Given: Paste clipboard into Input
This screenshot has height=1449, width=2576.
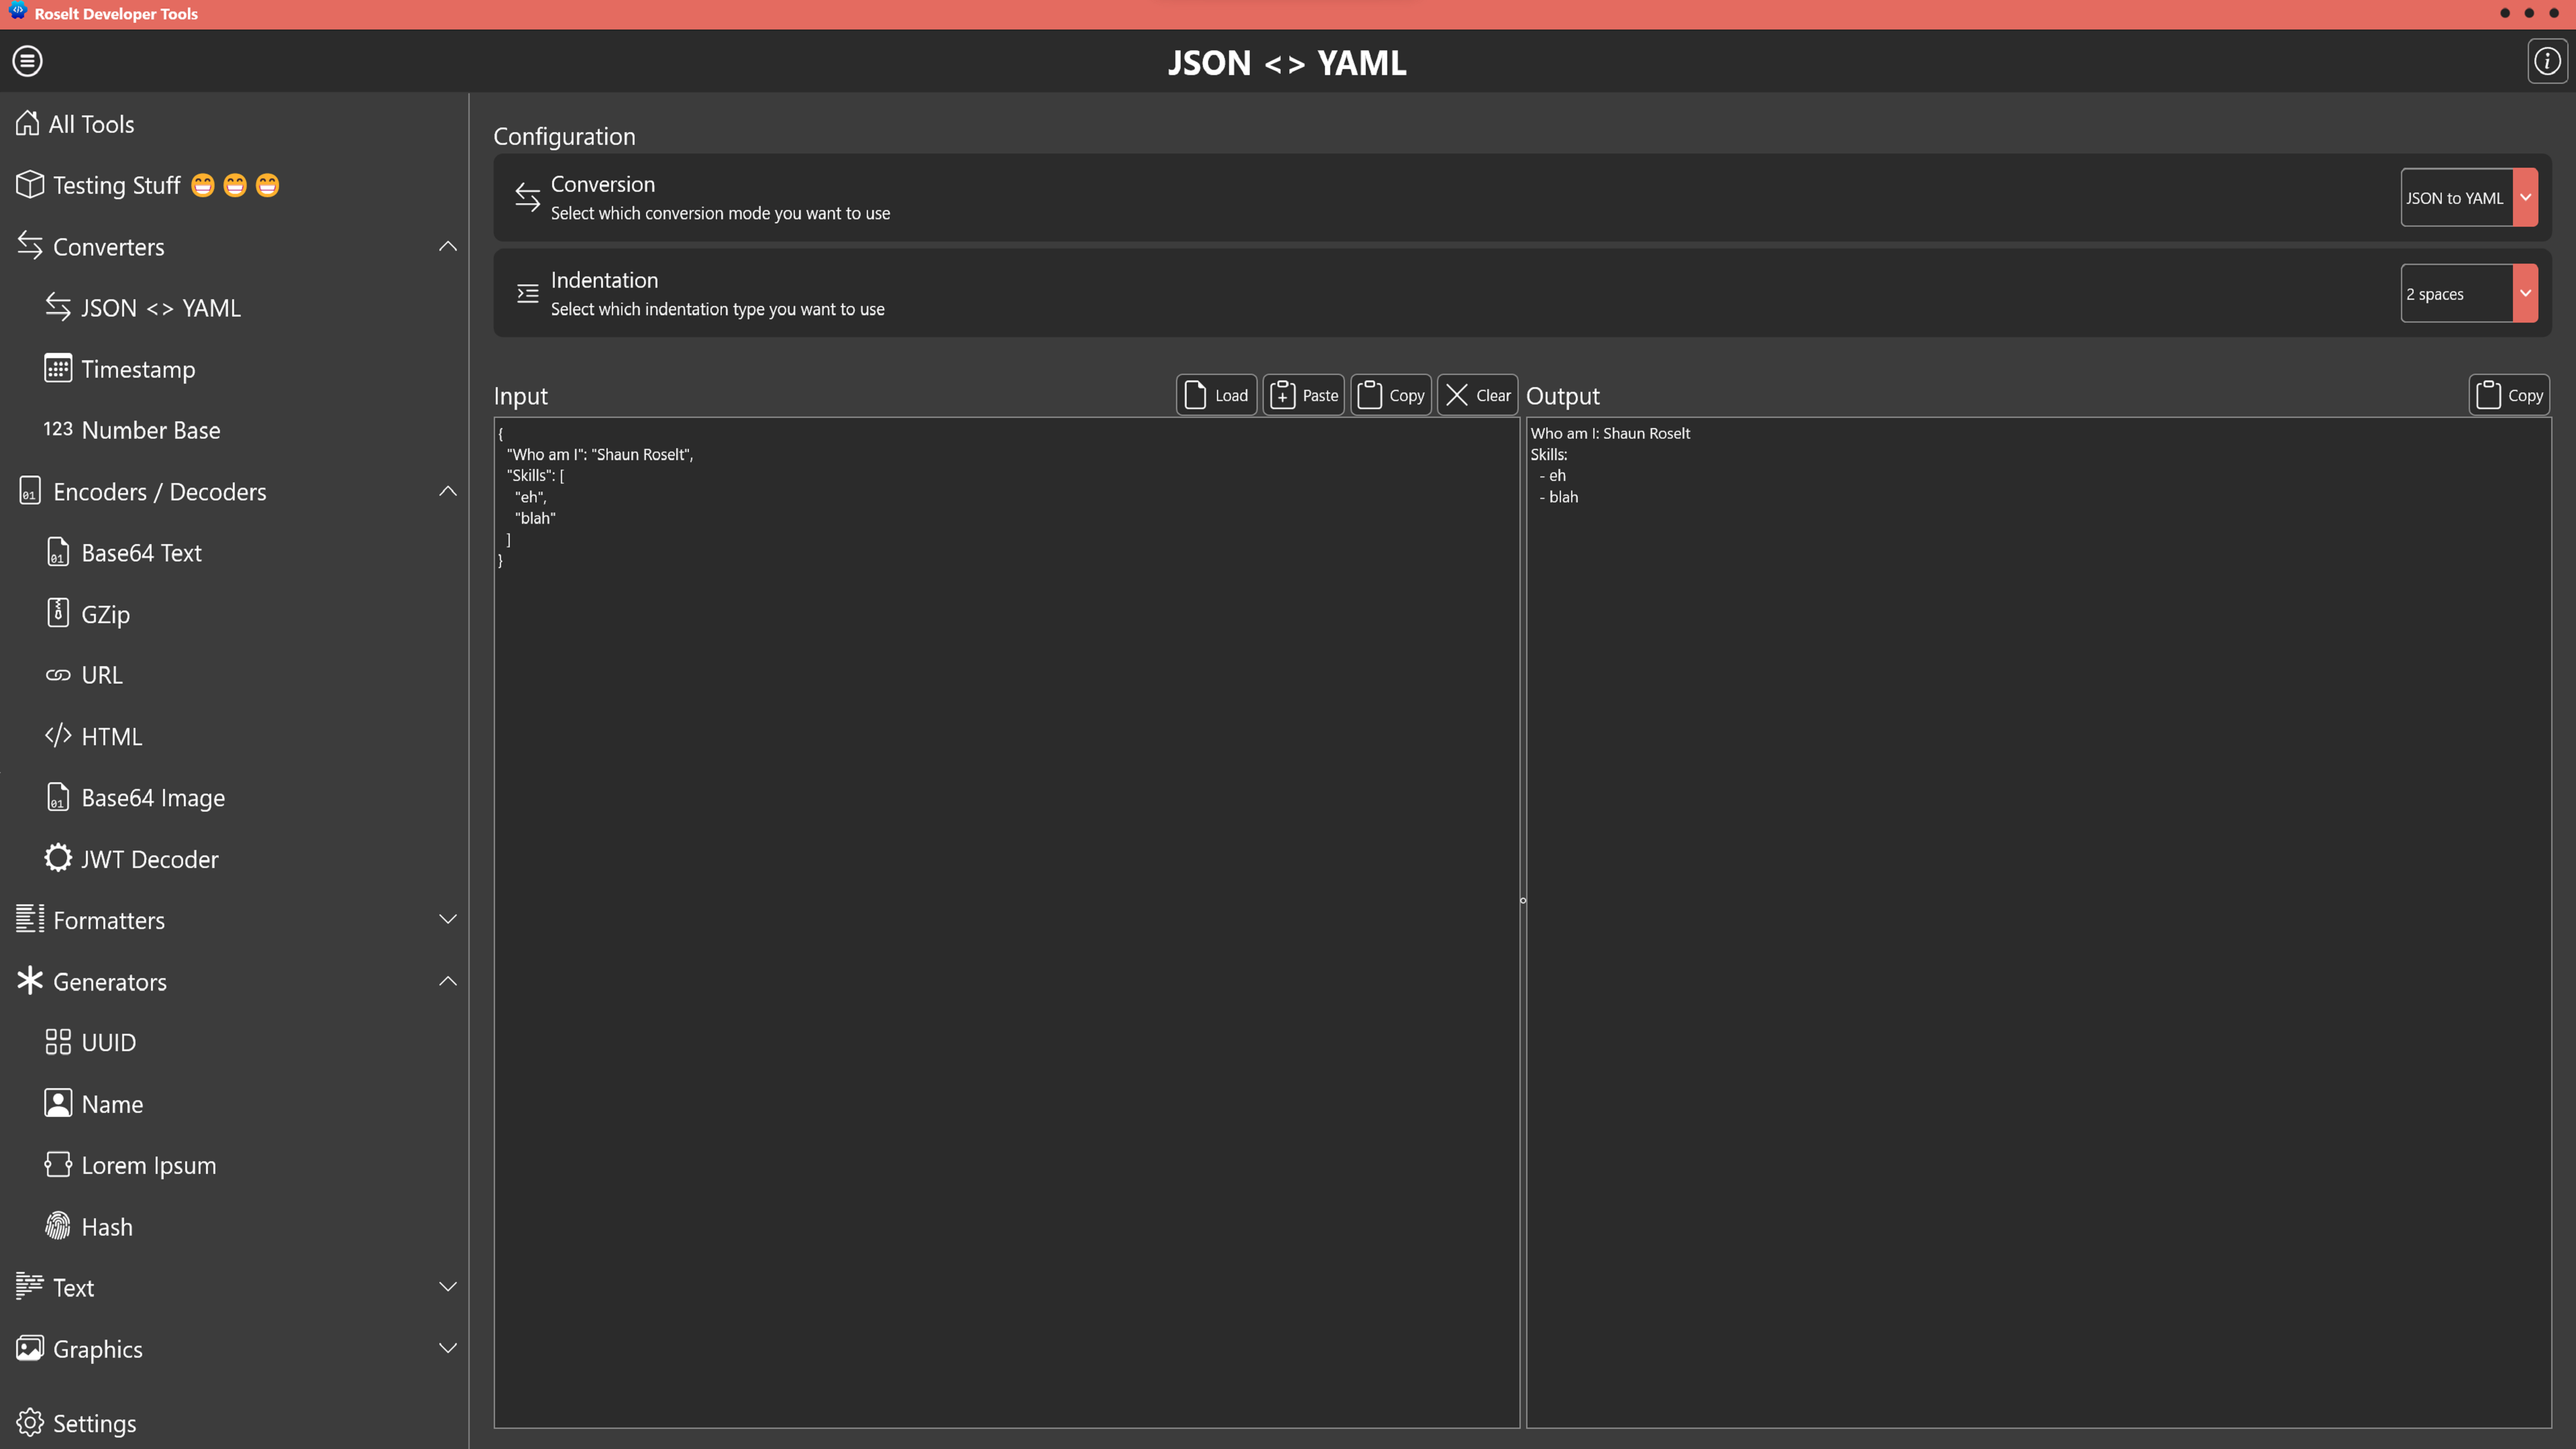Looking at the screenshot, I should [1303, 395].
